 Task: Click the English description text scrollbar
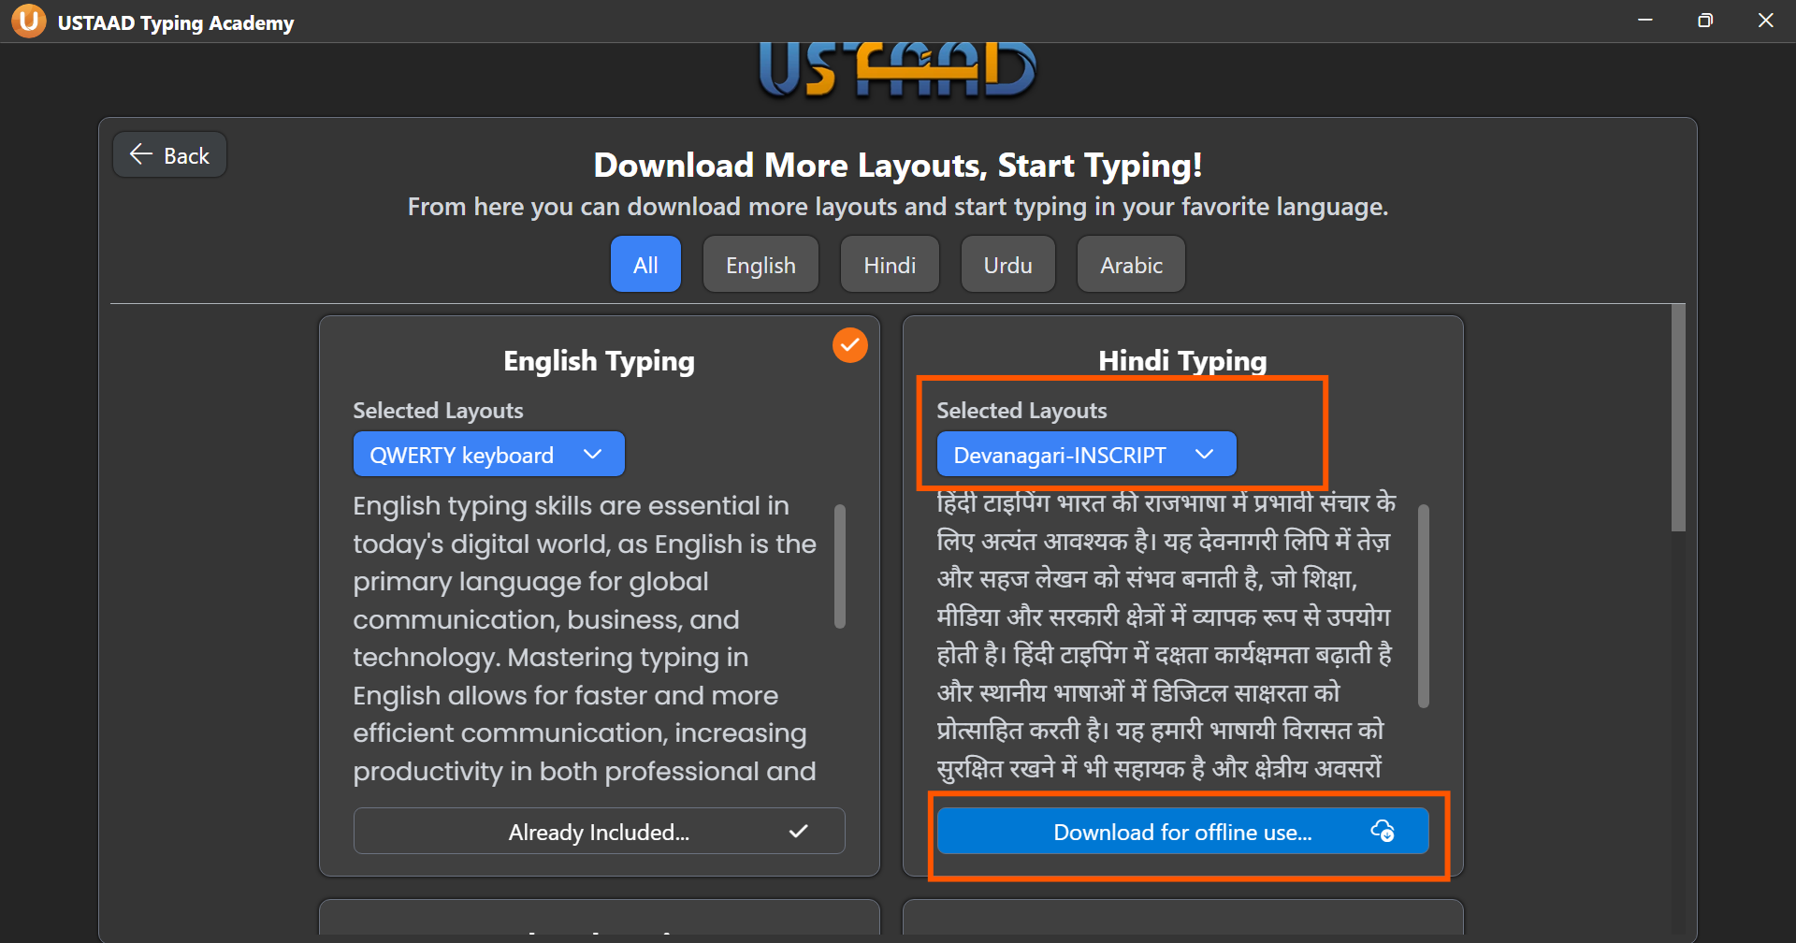point(839,567)
